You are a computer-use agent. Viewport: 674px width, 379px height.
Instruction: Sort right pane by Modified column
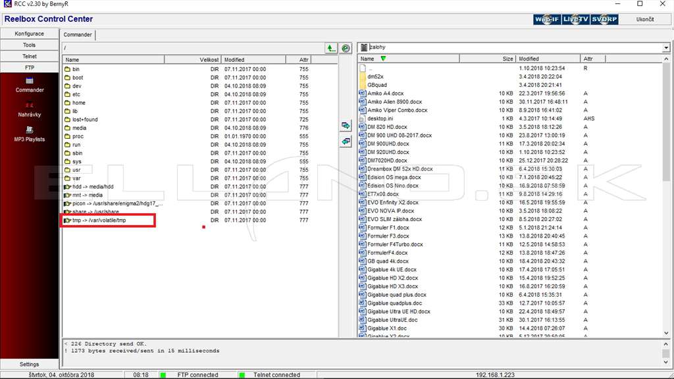click(x=548, y=59)
